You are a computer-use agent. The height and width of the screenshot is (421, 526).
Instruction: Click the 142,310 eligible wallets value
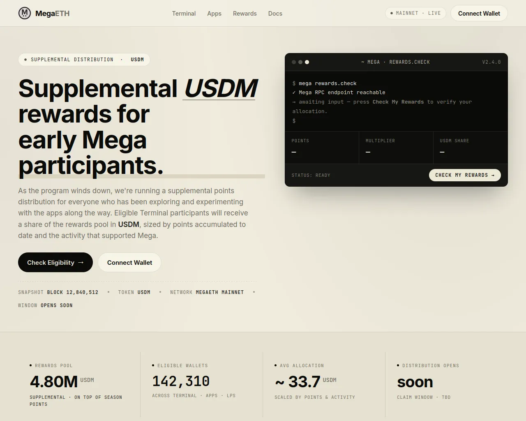point(181,381)
